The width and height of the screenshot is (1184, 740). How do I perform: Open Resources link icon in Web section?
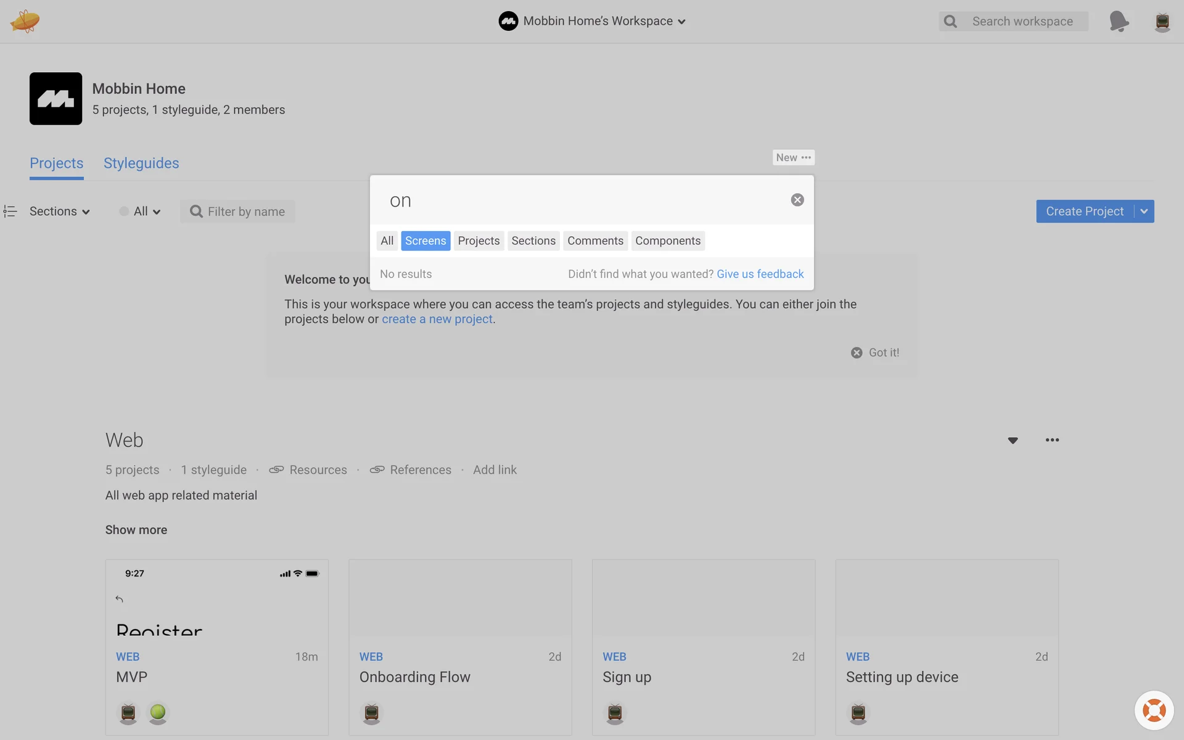click(x=276, y=470)
